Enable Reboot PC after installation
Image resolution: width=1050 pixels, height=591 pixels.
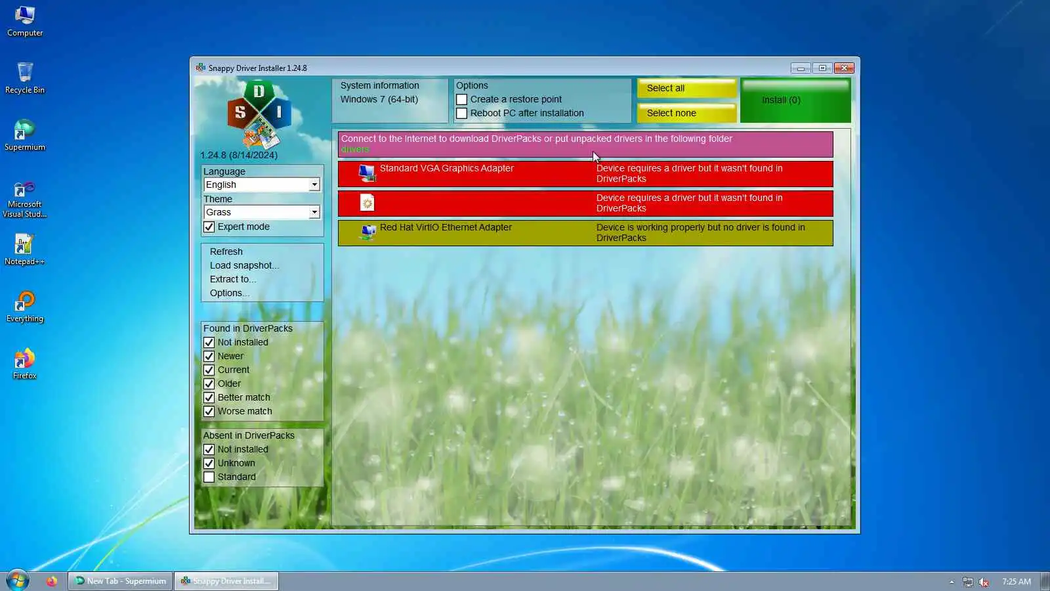coord(462,114)
